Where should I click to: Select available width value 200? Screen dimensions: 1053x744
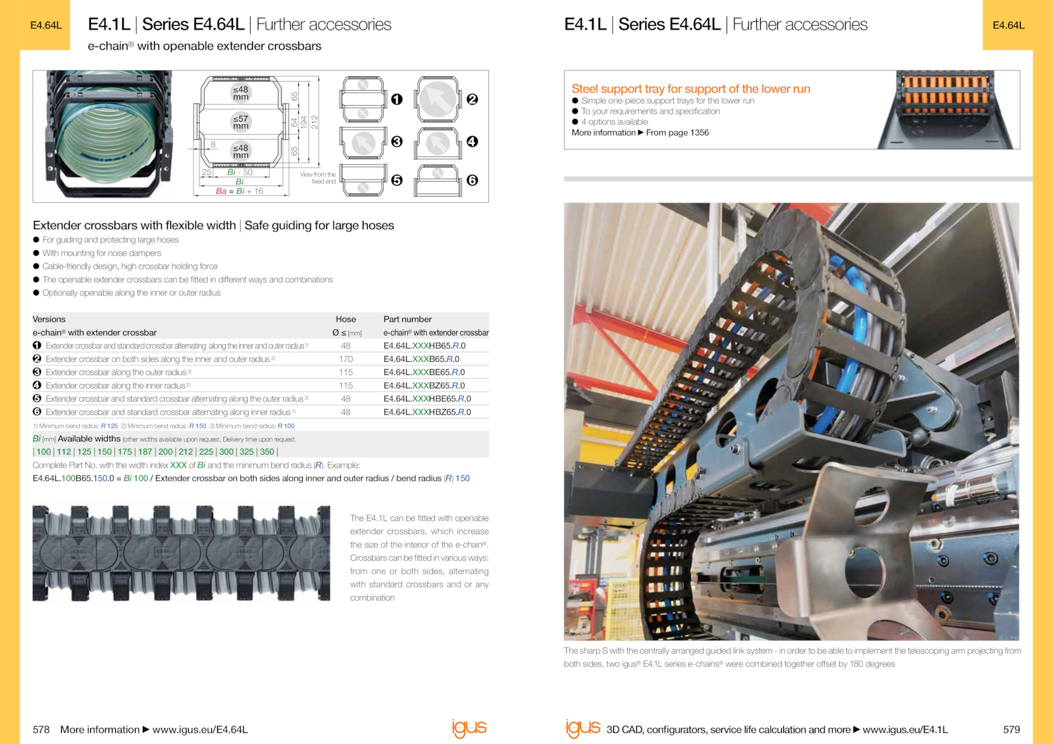pyautogui.click(x=165, y=452)
